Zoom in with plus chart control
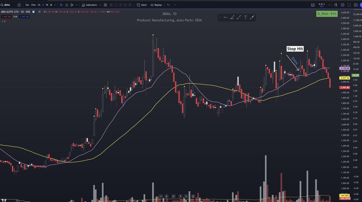This screenshot has height=202, width=362. (x=167, y=196)
